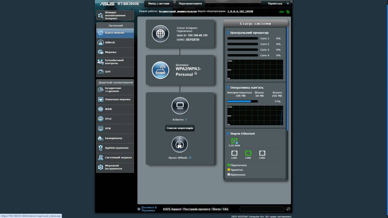Click the system status panel scrollbar
The height and width of the screenshot is (218, 388).
click(x=288, y=79)
